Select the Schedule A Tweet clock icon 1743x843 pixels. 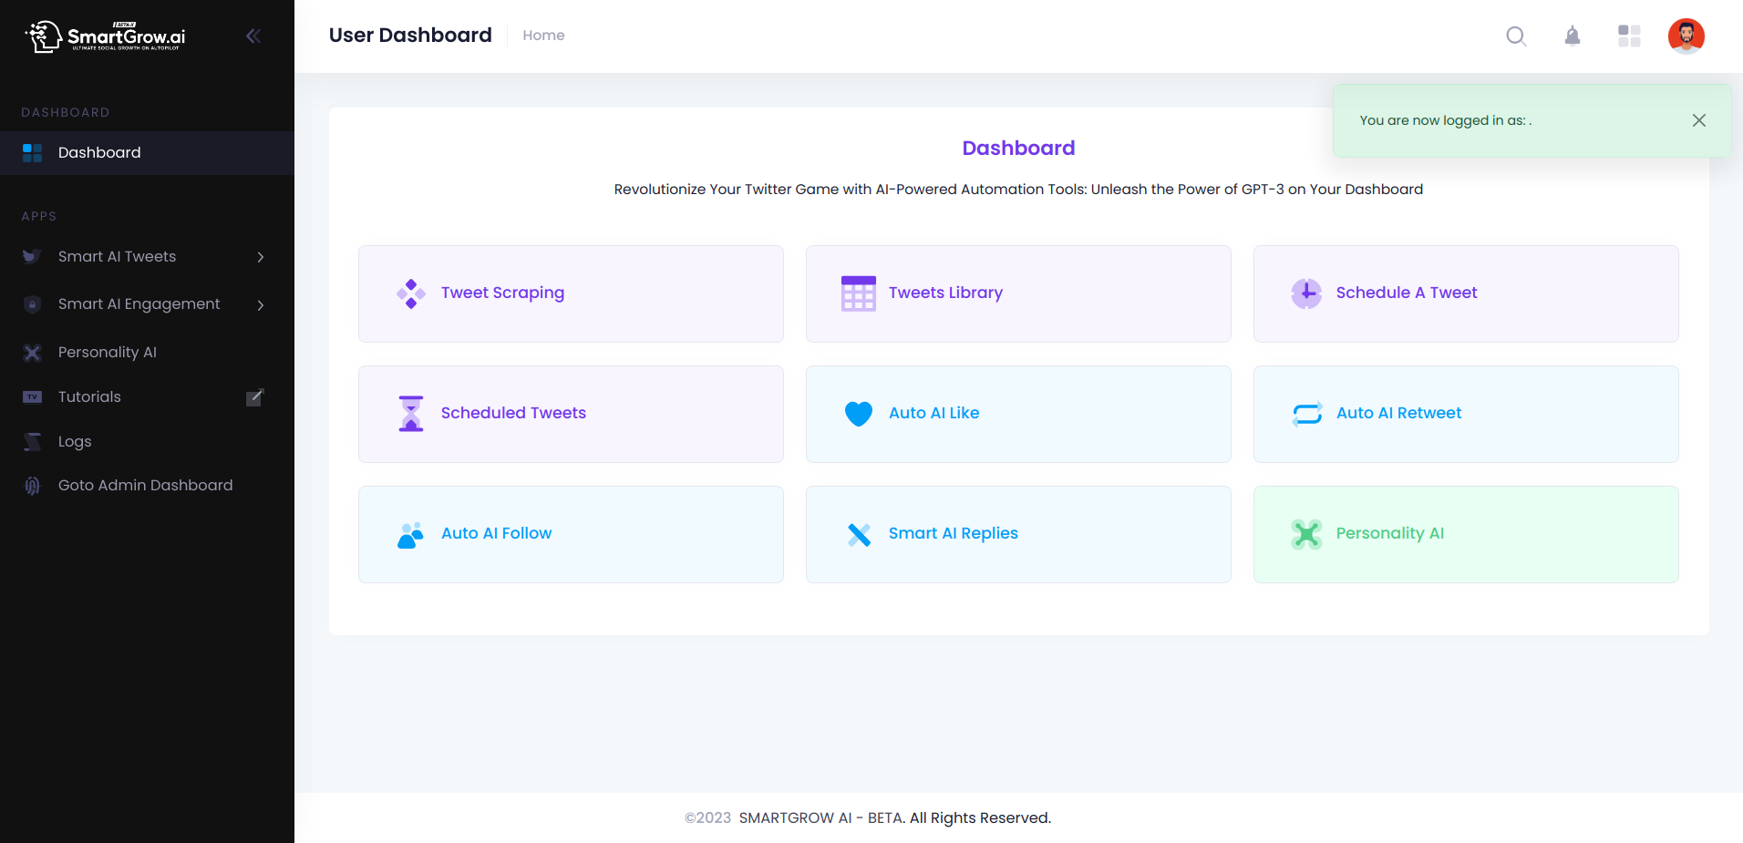pyautogui.click(x=1305, y=293)
